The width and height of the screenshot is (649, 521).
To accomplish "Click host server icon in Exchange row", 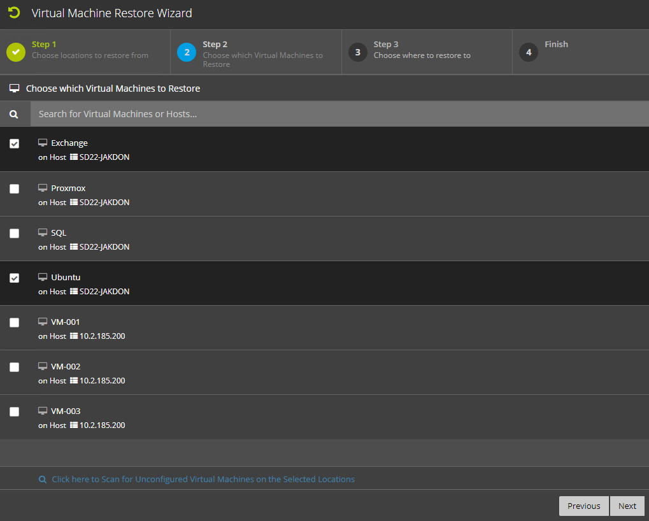I will point(74,157).
